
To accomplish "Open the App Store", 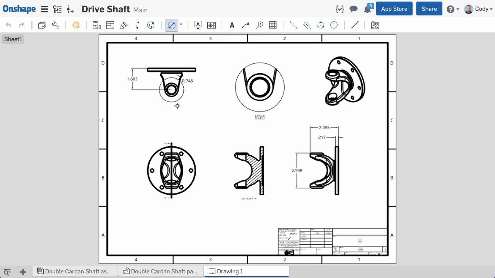I will coord(394,8).
